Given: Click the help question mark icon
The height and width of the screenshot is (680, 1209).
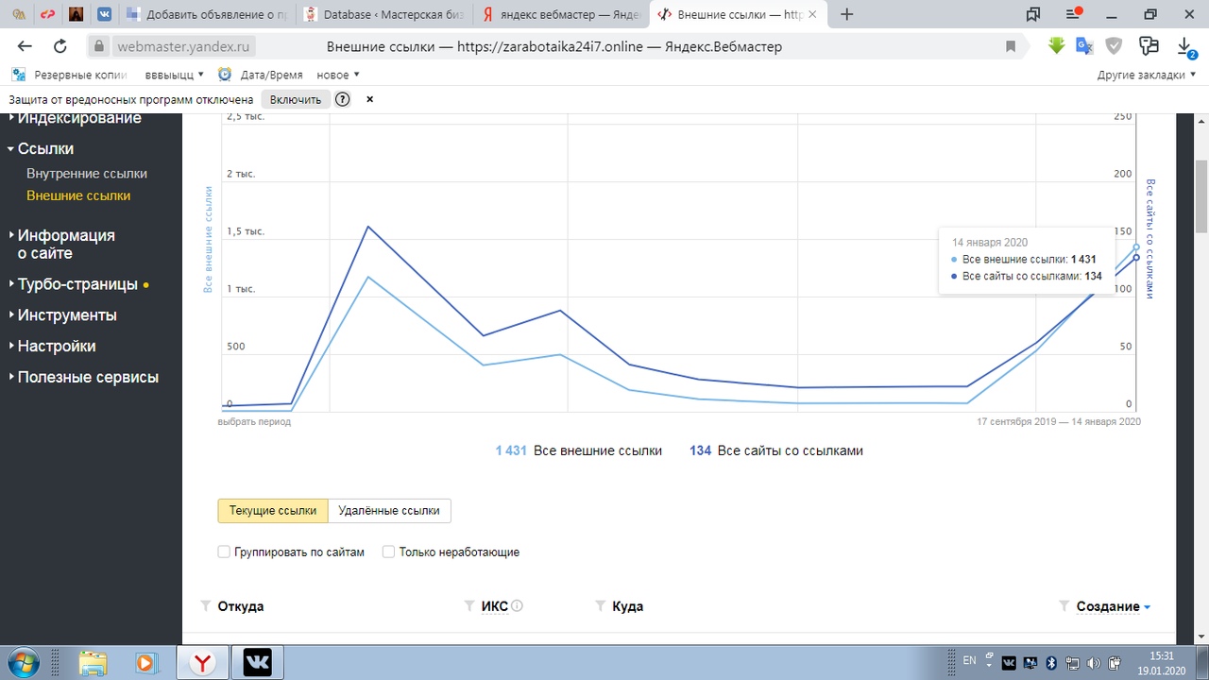Looking at the screenshot, I should point(343,99).
